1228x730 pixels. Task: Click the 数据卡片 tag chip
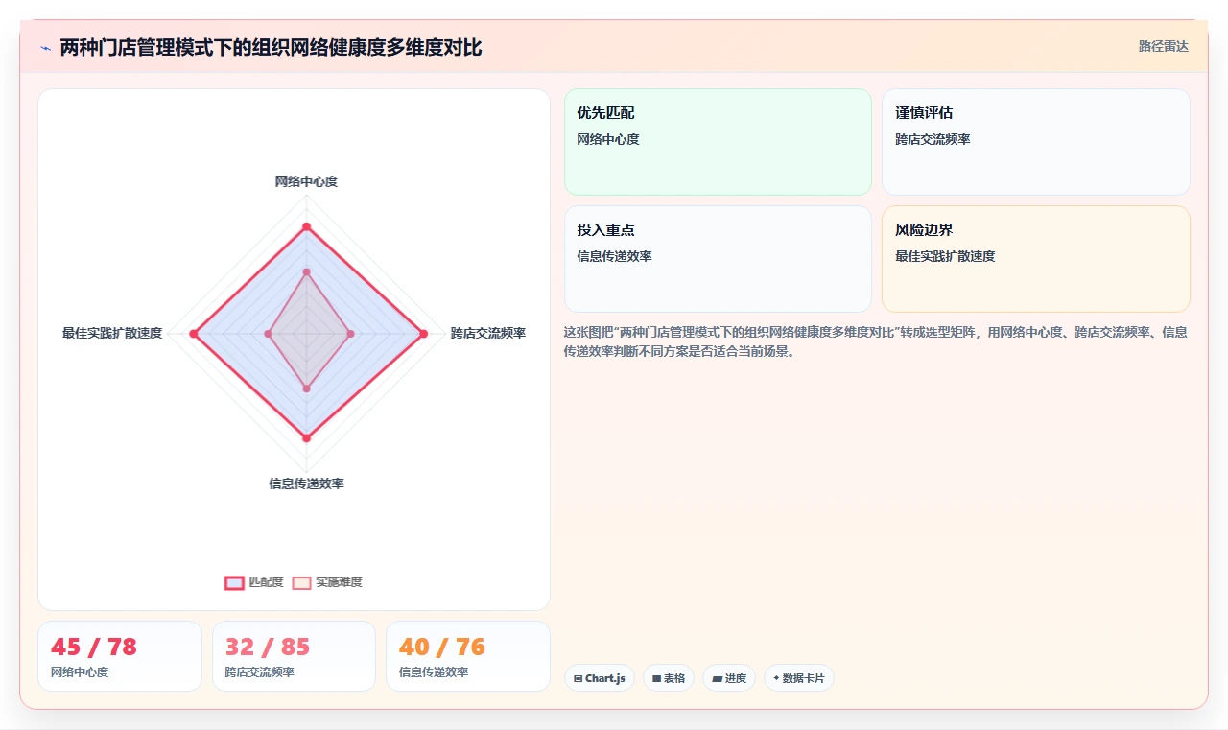[799, 678]
